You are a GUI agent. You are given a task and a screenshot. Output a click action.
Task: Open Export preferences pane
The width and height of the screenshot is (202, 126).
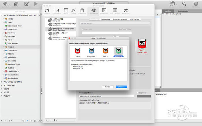pyautogui.click(x=73, y=11)
